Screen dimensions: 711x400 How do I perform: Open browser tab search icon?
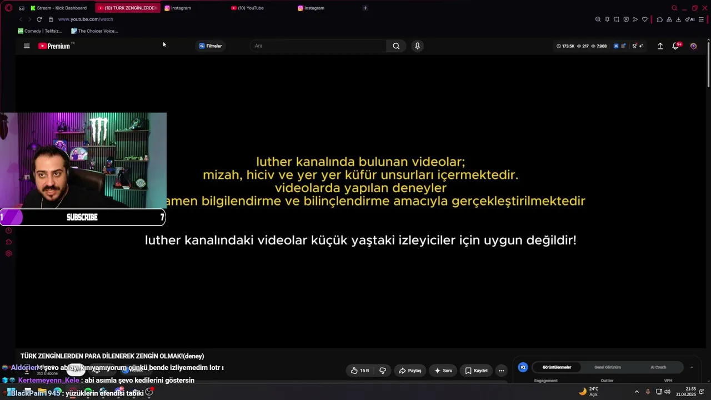674,8
